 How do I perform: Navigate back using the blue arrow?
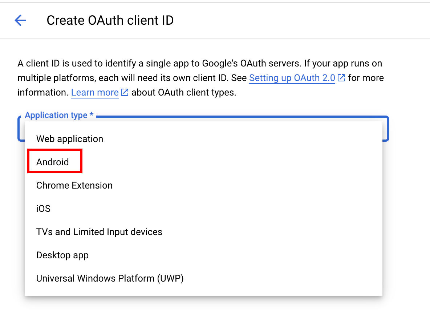pyautogui.click(x=20, y=20)
